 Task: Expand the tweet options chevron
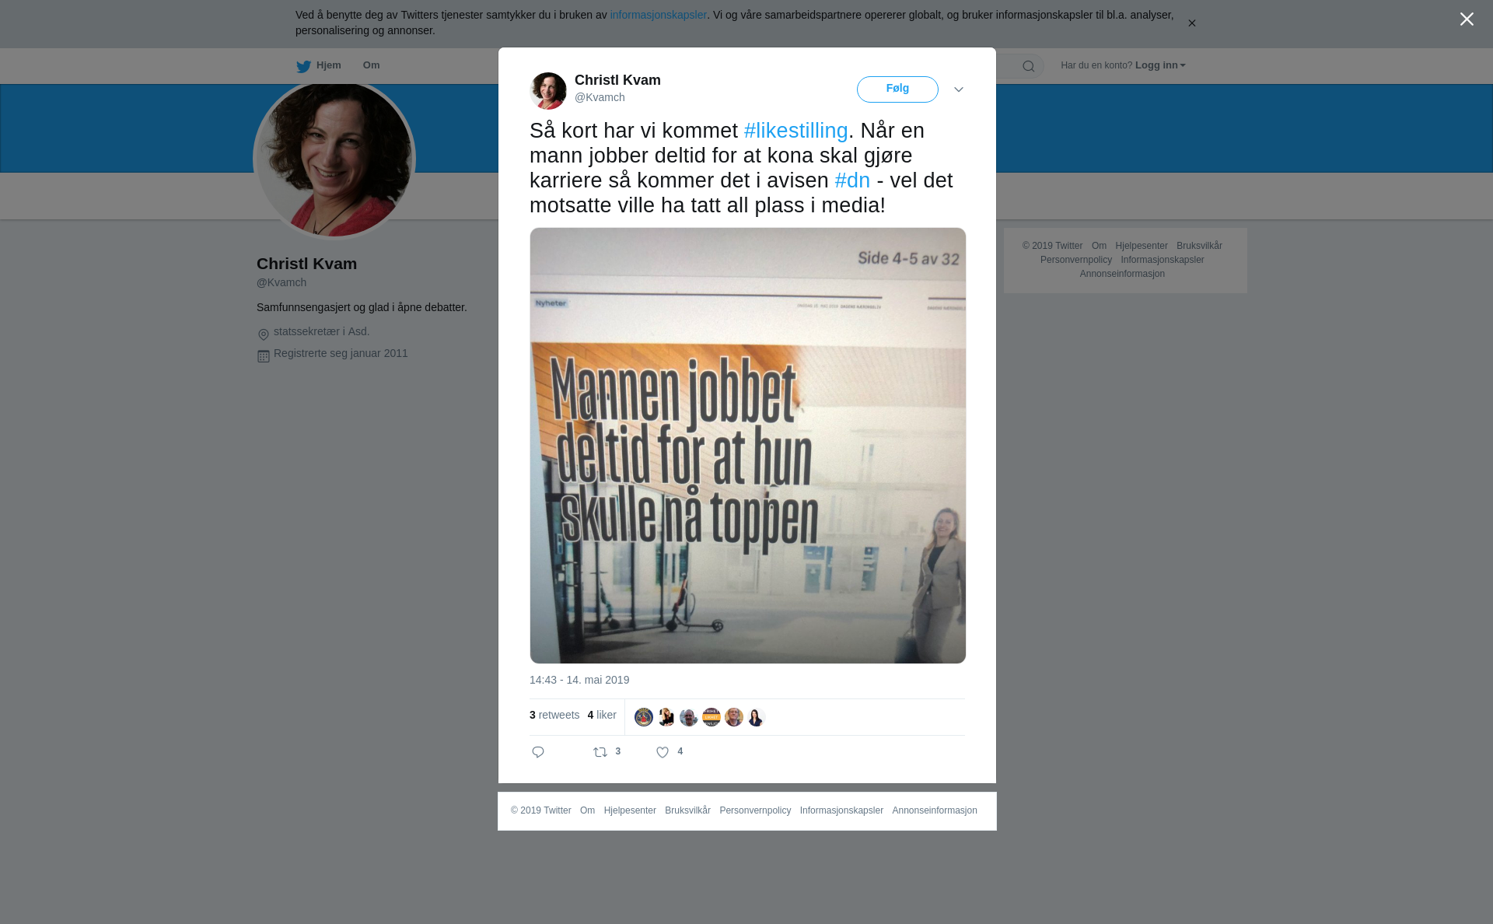coord(959,89)
